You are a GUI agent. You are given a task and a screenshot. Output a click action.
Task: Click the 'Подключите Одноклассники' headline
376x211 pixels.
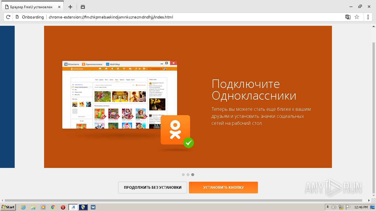pos(254,90)
